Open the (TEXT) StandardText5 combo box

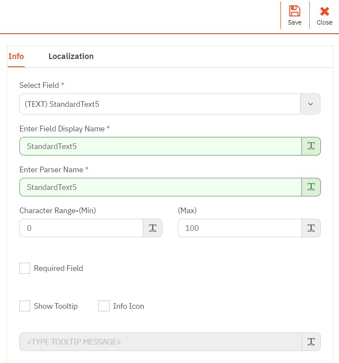coord(160,104)
